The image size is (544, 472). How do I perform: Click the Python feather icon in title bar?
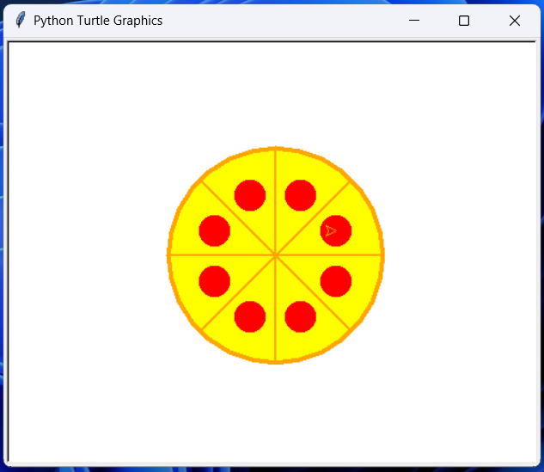point(21,20)
